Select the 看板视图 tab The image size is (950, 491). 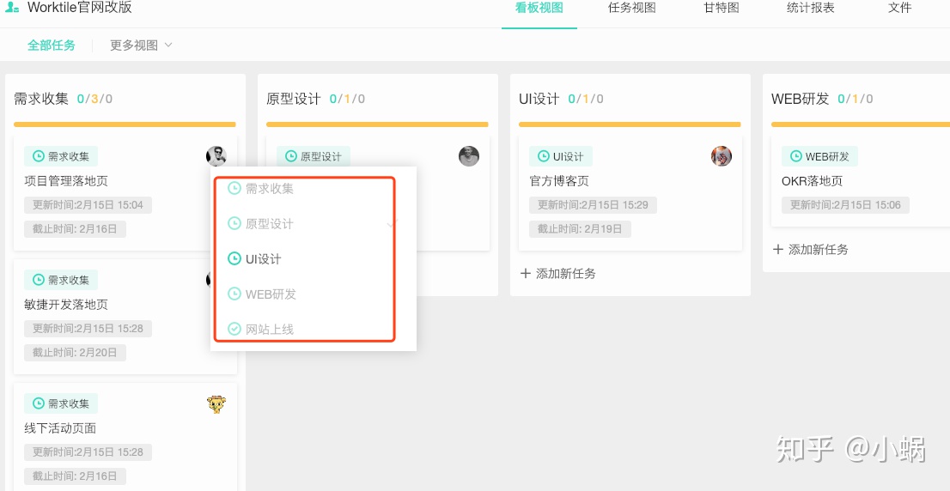tap(539, 8)
